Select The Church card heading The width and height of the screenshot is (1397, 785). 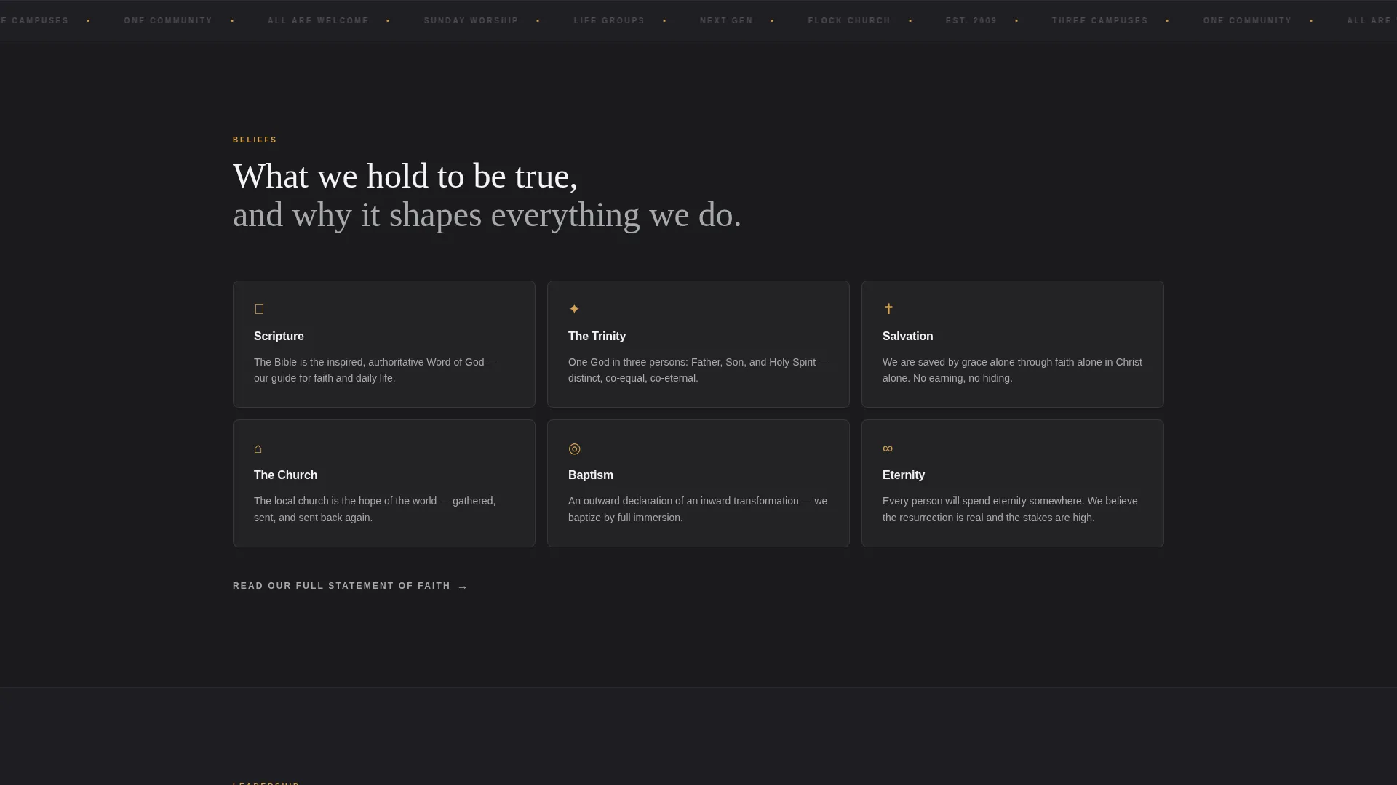pos(285,475)
